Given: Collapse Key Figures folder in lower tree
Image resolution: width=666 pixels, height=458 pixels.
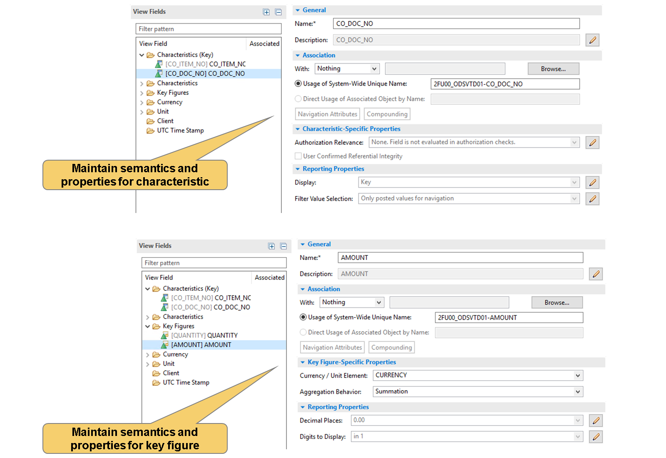Looking at the screenshot, I should [x=147, y=327].
